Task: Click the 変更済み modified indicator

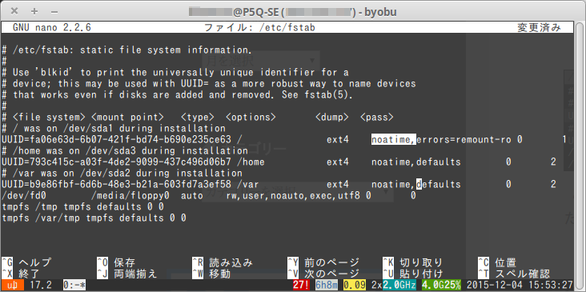Action: coord(539,28)
